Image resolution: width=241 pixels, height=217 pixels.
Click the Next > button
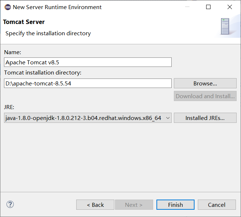[134, 205]
